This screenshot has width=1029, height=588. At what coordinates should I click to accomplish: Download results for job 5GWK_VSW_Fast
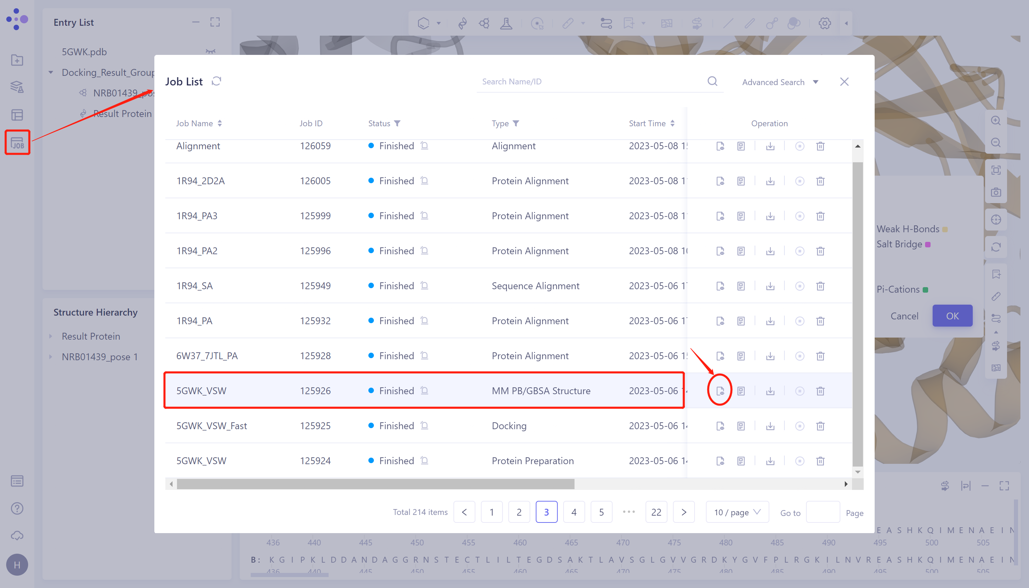(770, 426)
